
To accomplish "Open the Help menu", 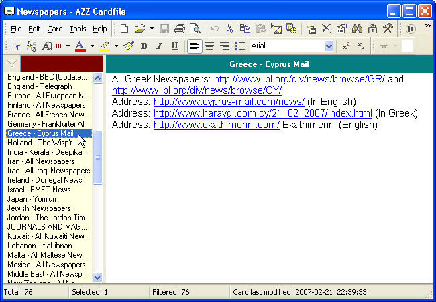I will click(x=100, y=29).
